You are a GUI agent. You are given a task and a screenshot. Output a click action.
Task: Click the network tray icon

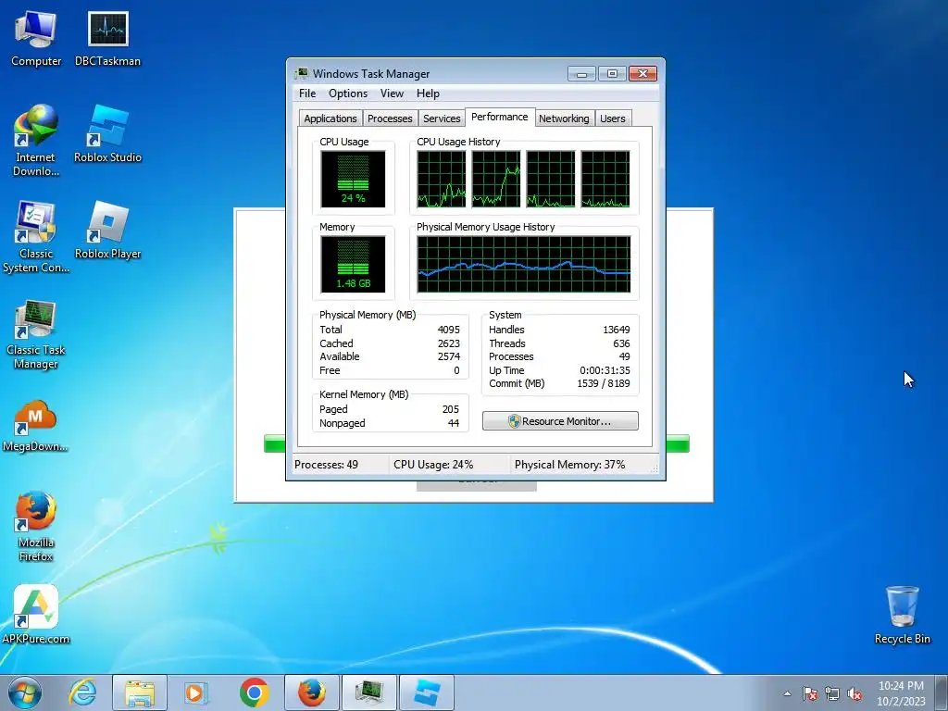pos(832,693)
